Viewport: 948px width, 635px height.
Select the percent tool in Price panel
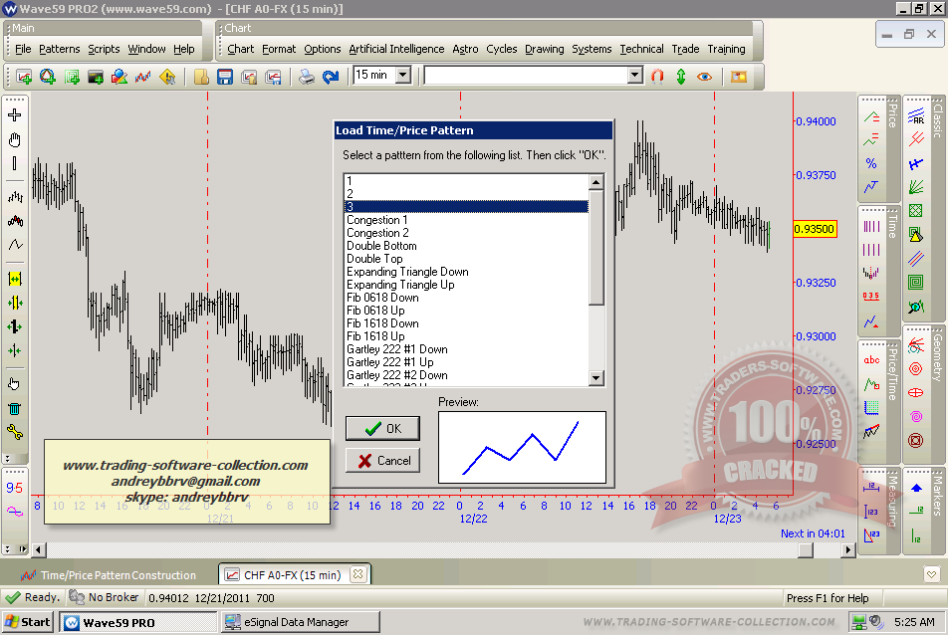pyautogui.click(x=871, y=163)
